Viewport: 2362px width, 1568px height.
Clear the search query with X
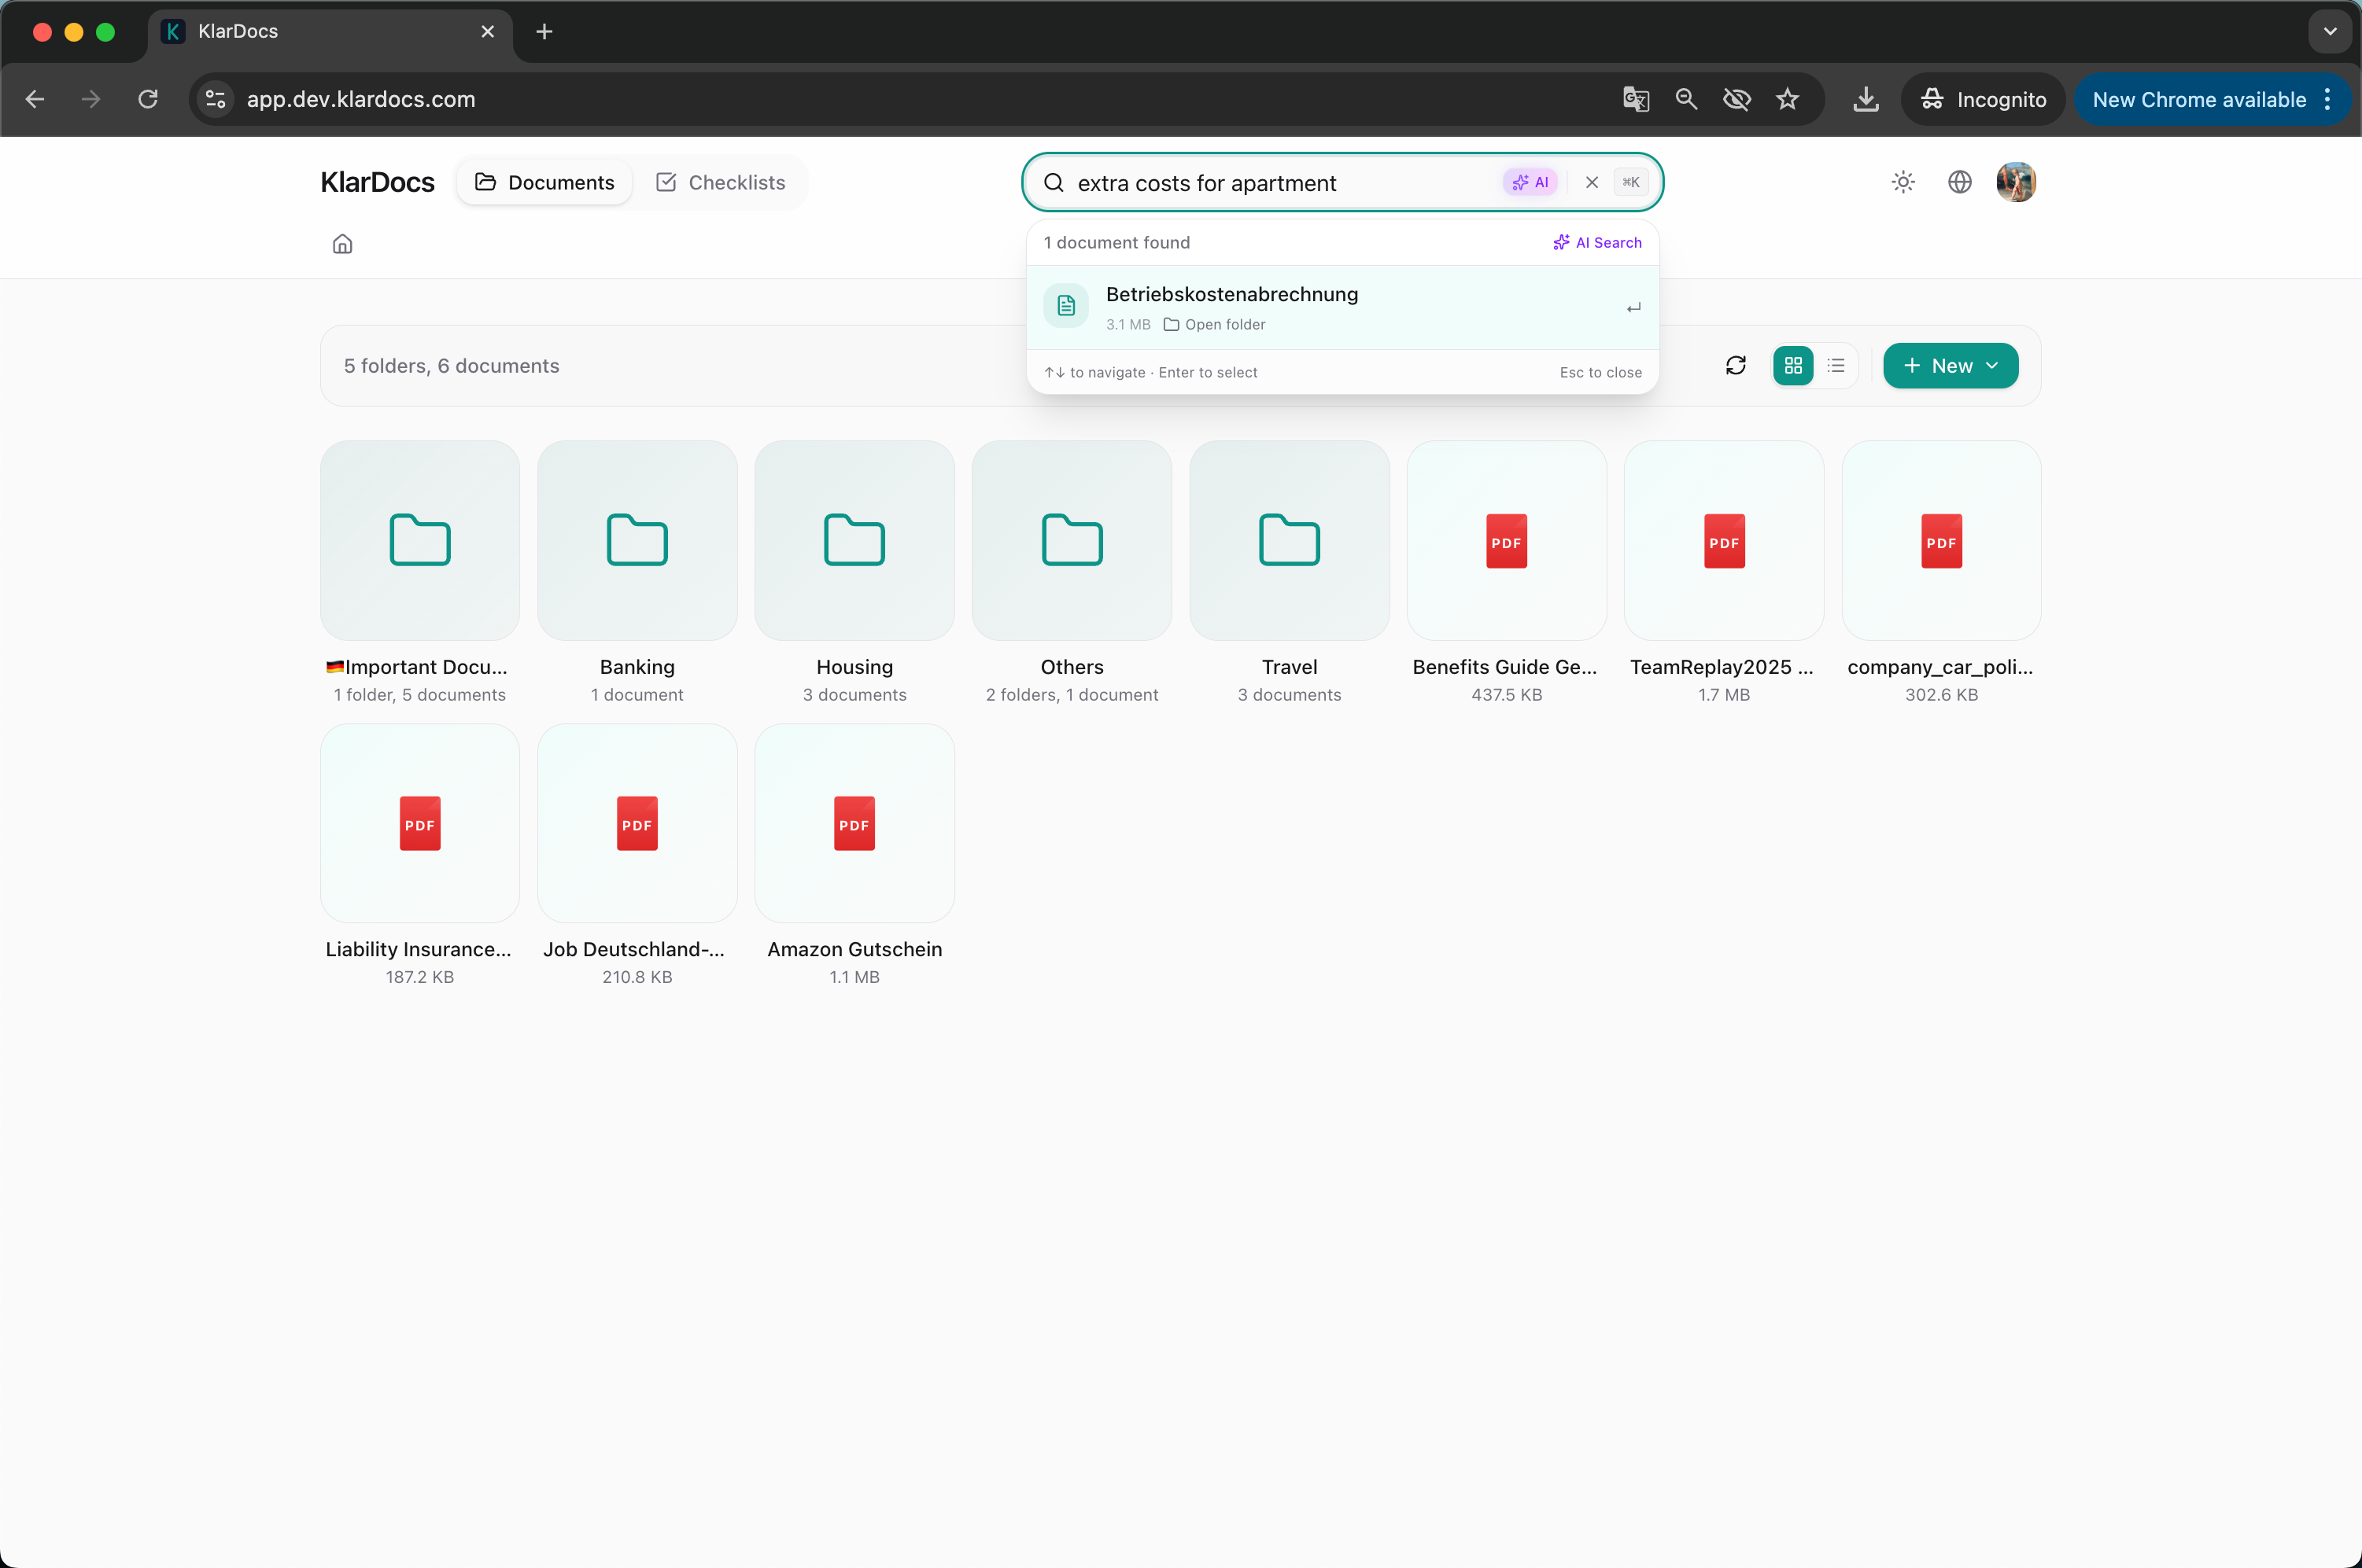[1592, 182]
